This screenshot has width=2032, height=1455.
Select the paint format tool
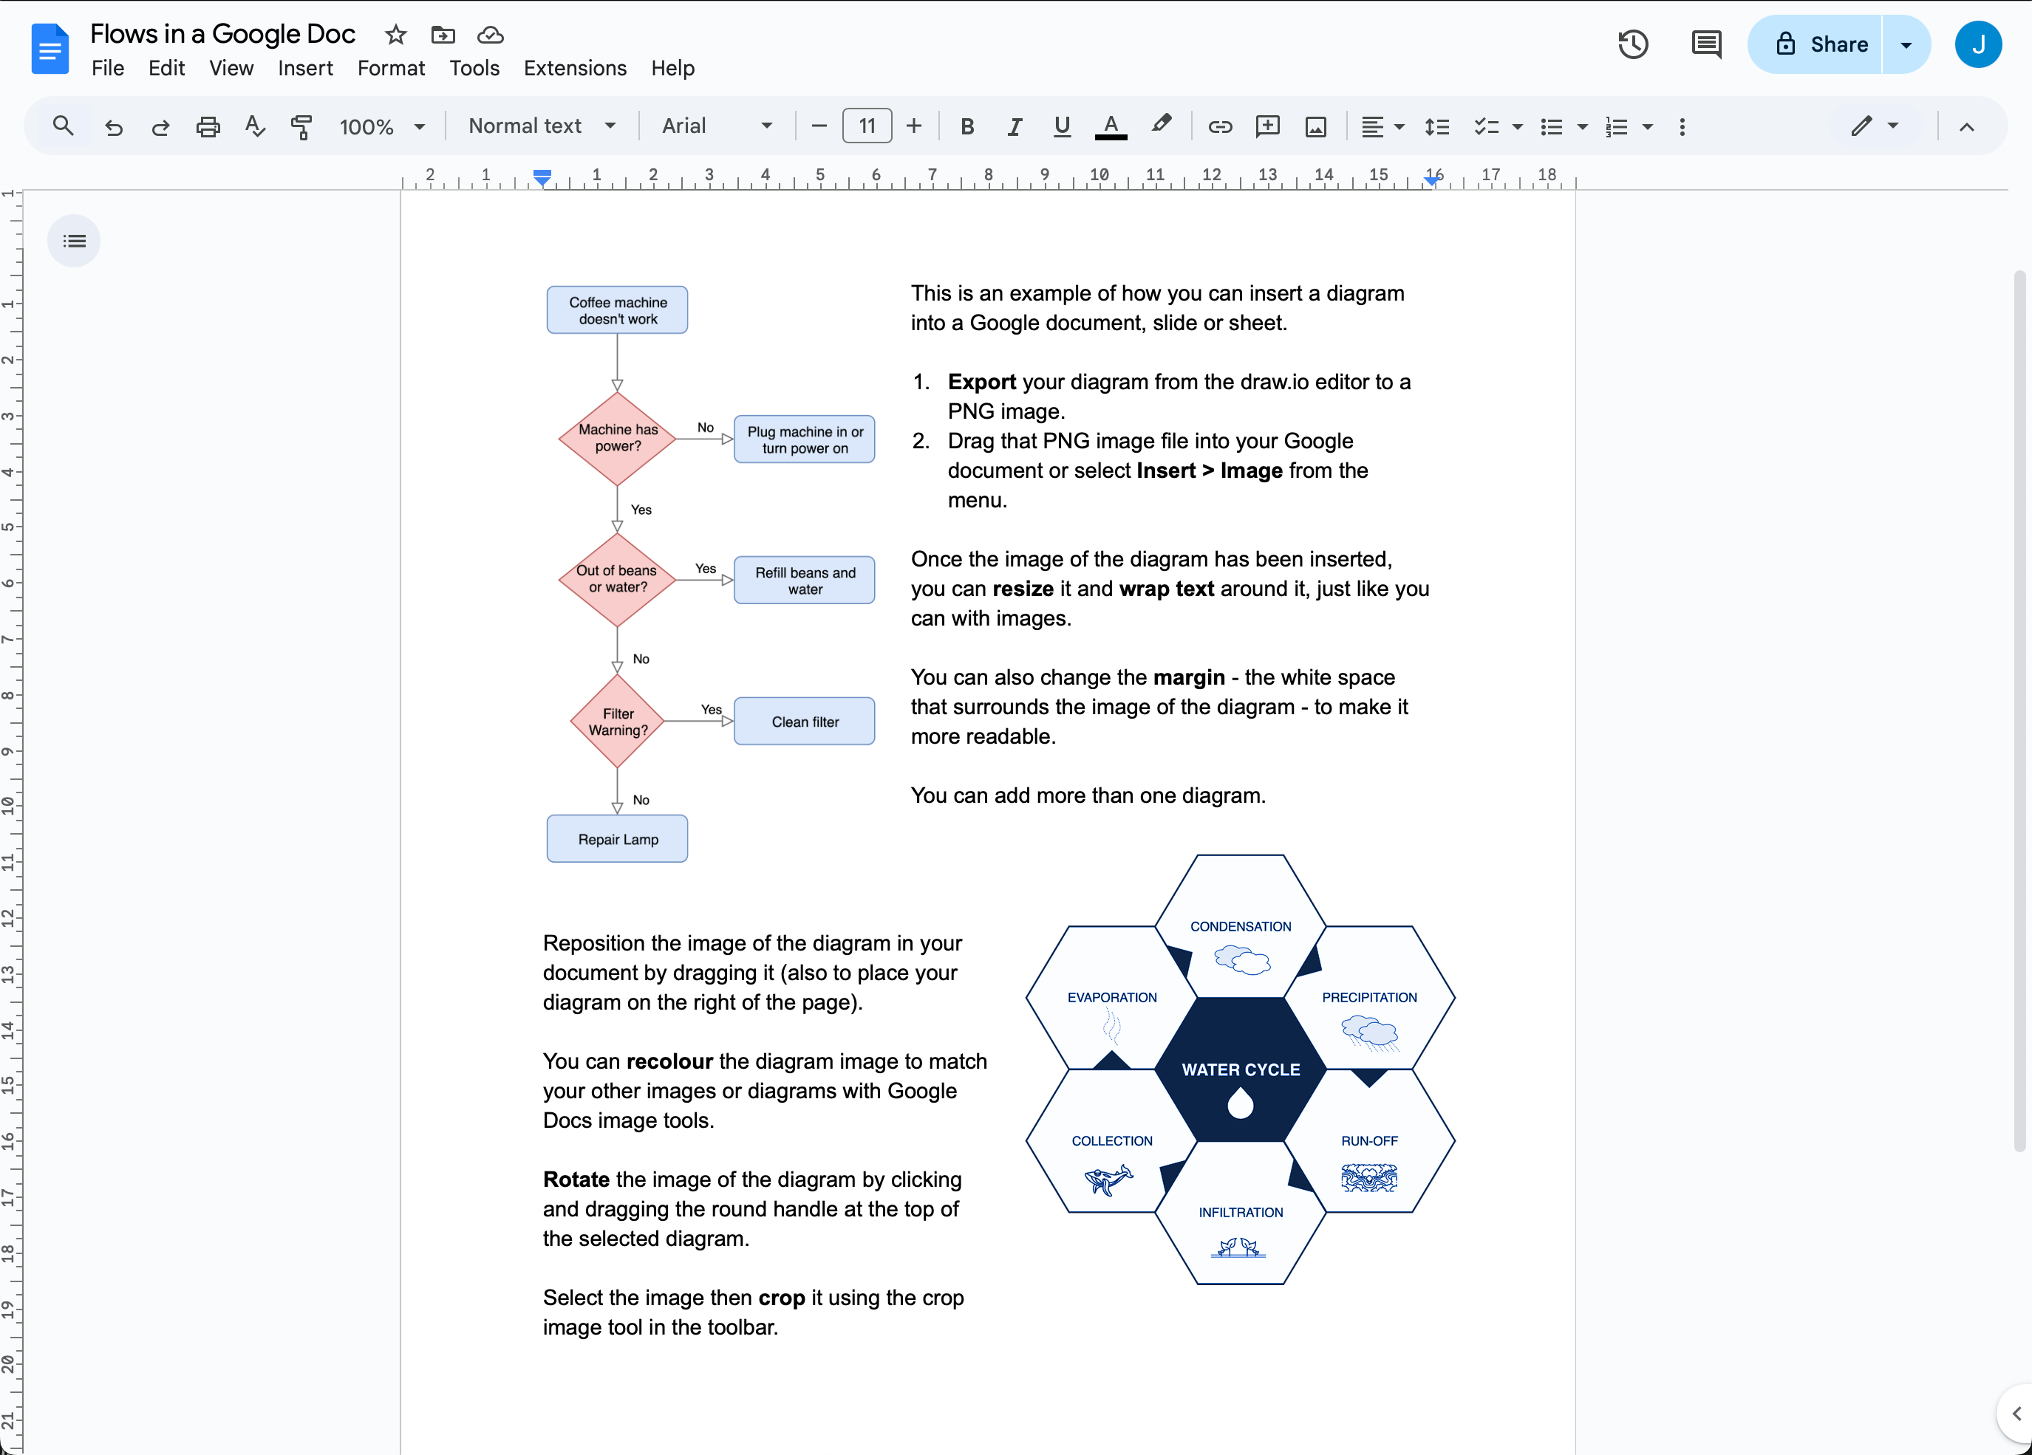pyautogui.click(x=302, y=126)
